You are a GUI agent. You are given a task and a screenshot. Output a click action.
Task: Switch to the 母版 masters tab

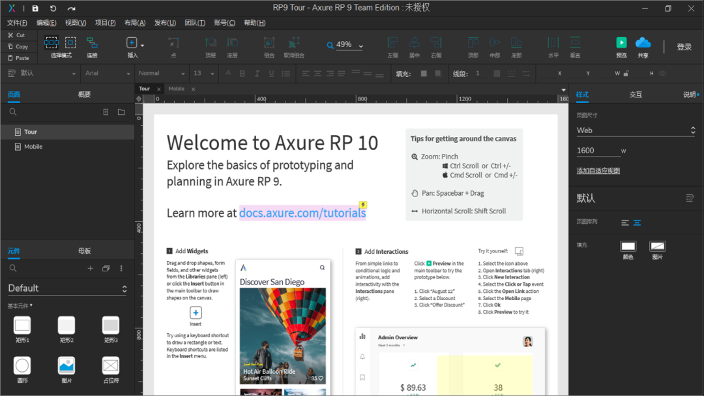pos(84,251)
